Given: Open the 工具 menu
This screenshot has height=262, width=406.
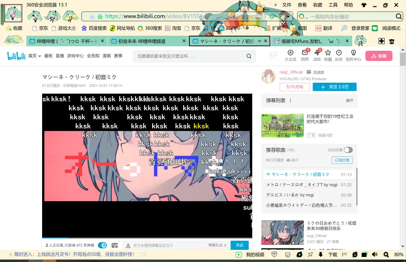Looking at the screenshot, I should (x=333, y=5).
